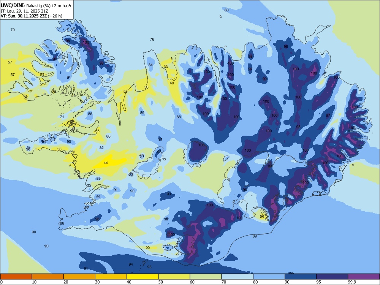The height and width of the screenshot is (285, 380).
Task: Click the legend tick label 10
Action: pyautogui.click(x=34, y=282)
